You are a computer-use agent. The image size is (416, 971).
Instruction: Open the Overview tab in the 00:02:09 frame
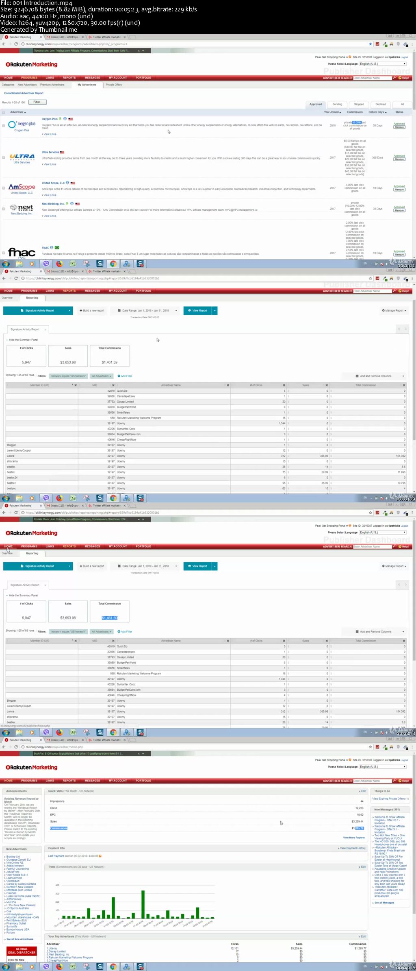click(x=7, y=298)
